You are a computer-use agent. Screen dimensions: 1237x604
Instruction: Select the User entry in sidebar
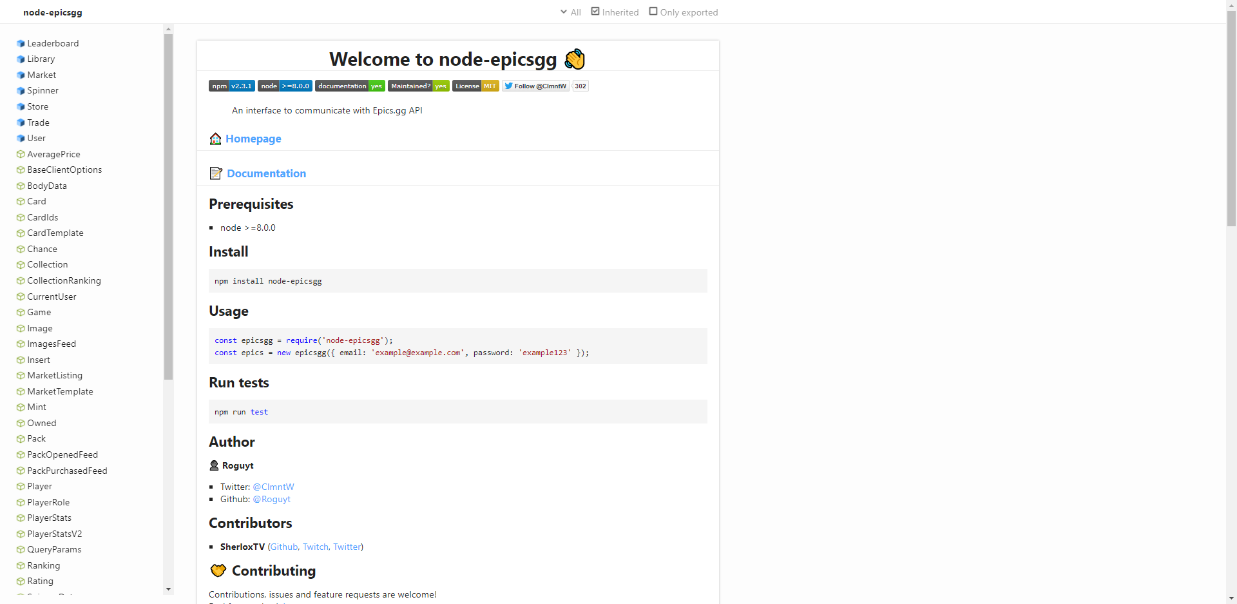pyautogui.click(x=36, y=138)
